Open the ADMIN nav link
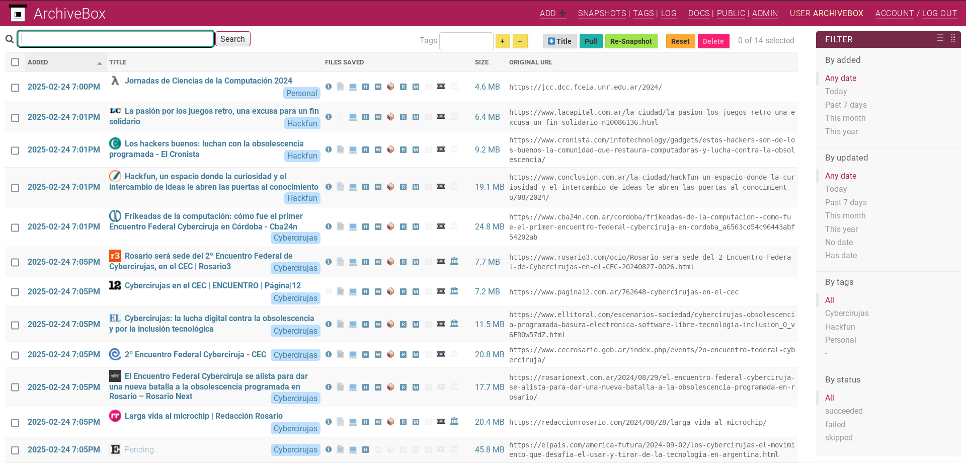This screenshot has height=463, width=966. [765, 14]
